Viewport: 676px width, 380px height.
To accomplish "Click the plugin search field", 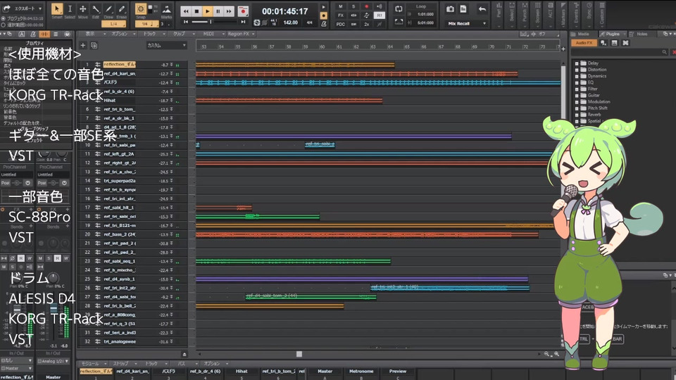I will 618,52.
